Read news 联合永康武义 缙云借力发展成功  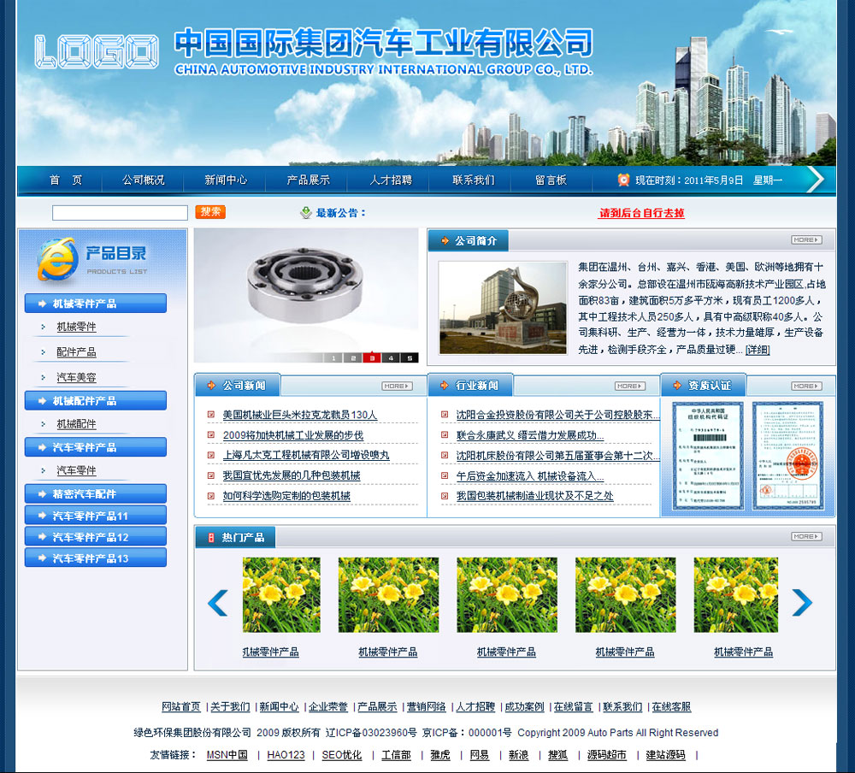pyautogui.click(x=530, y=435)
